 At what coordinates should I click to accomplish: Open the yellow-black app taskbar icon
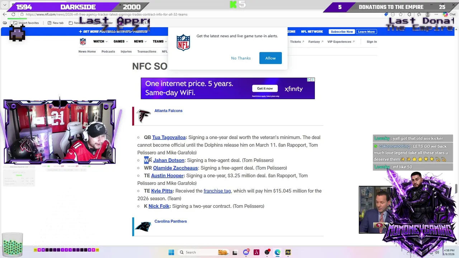coord(288,252)
